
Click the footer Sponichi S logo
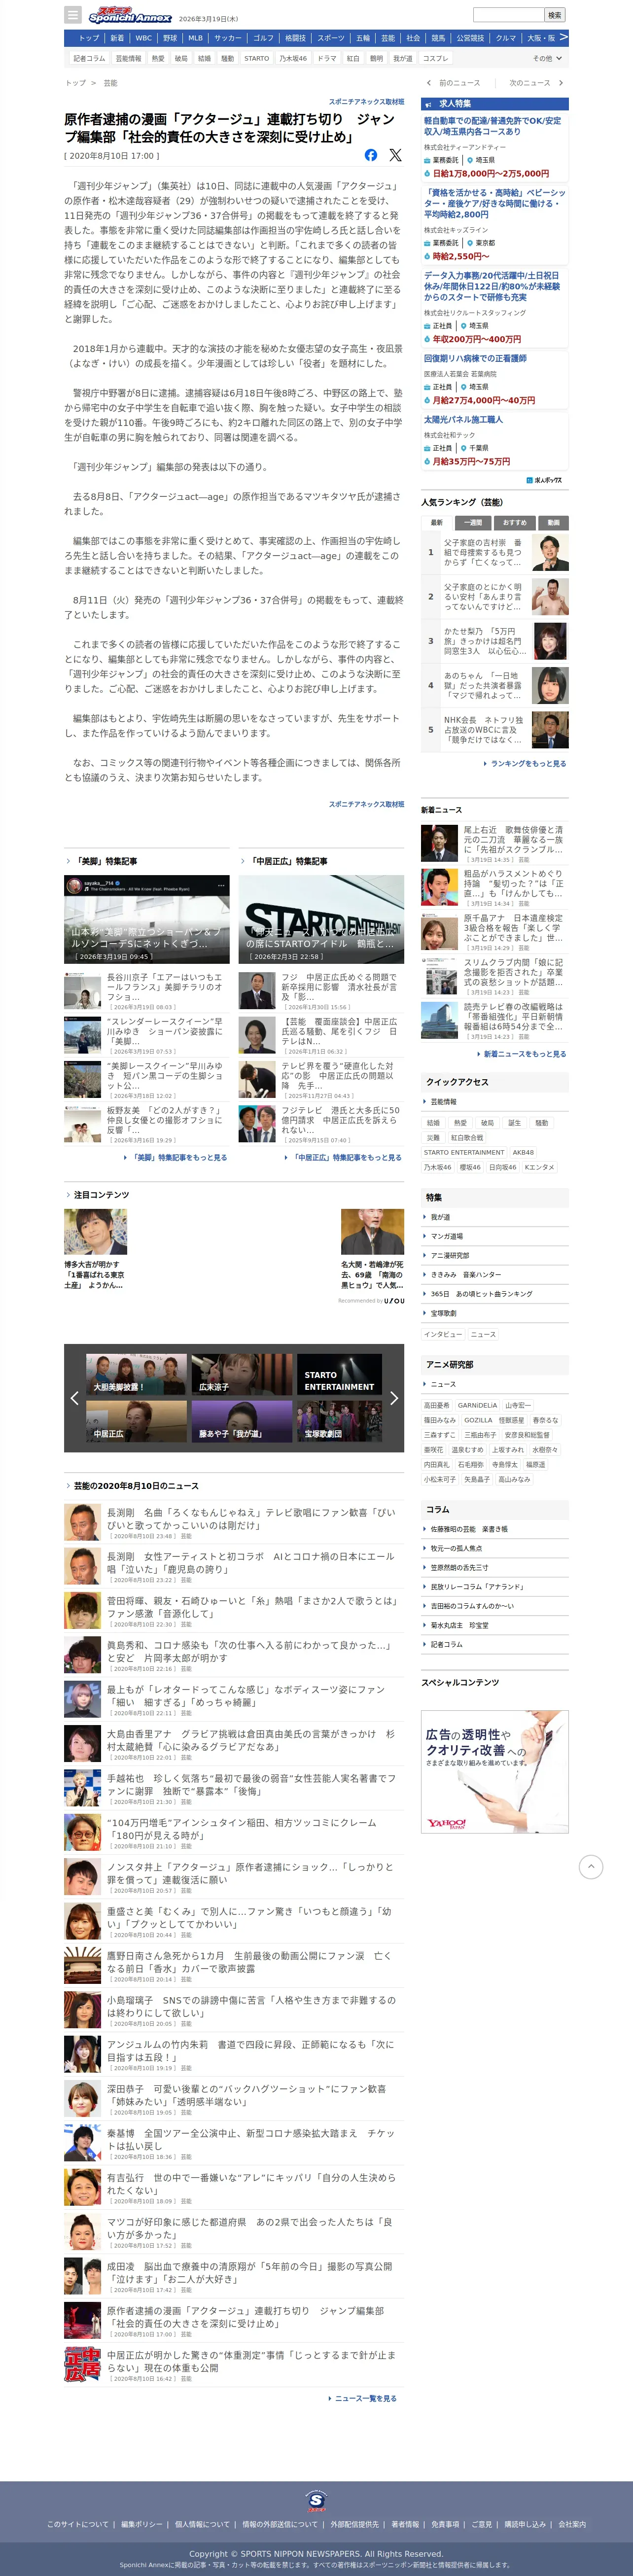click(x=316, y=2501)
